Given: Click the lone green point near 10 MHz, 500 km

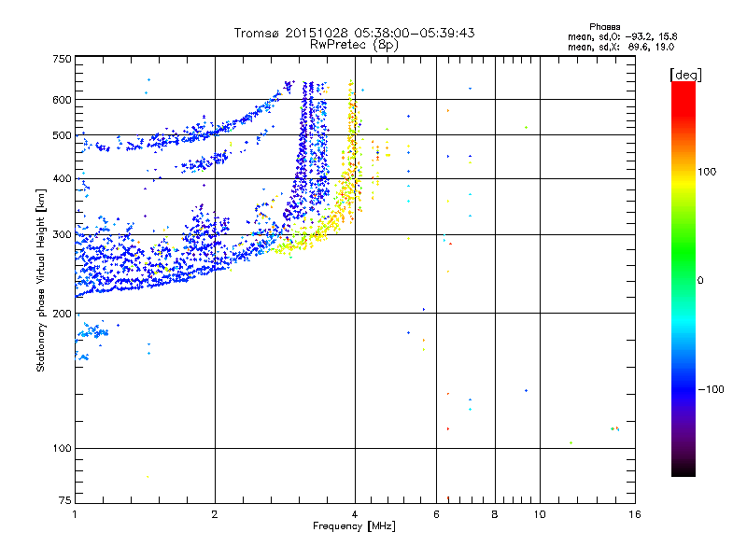Looking at the screenshot, I should [527, 127].
